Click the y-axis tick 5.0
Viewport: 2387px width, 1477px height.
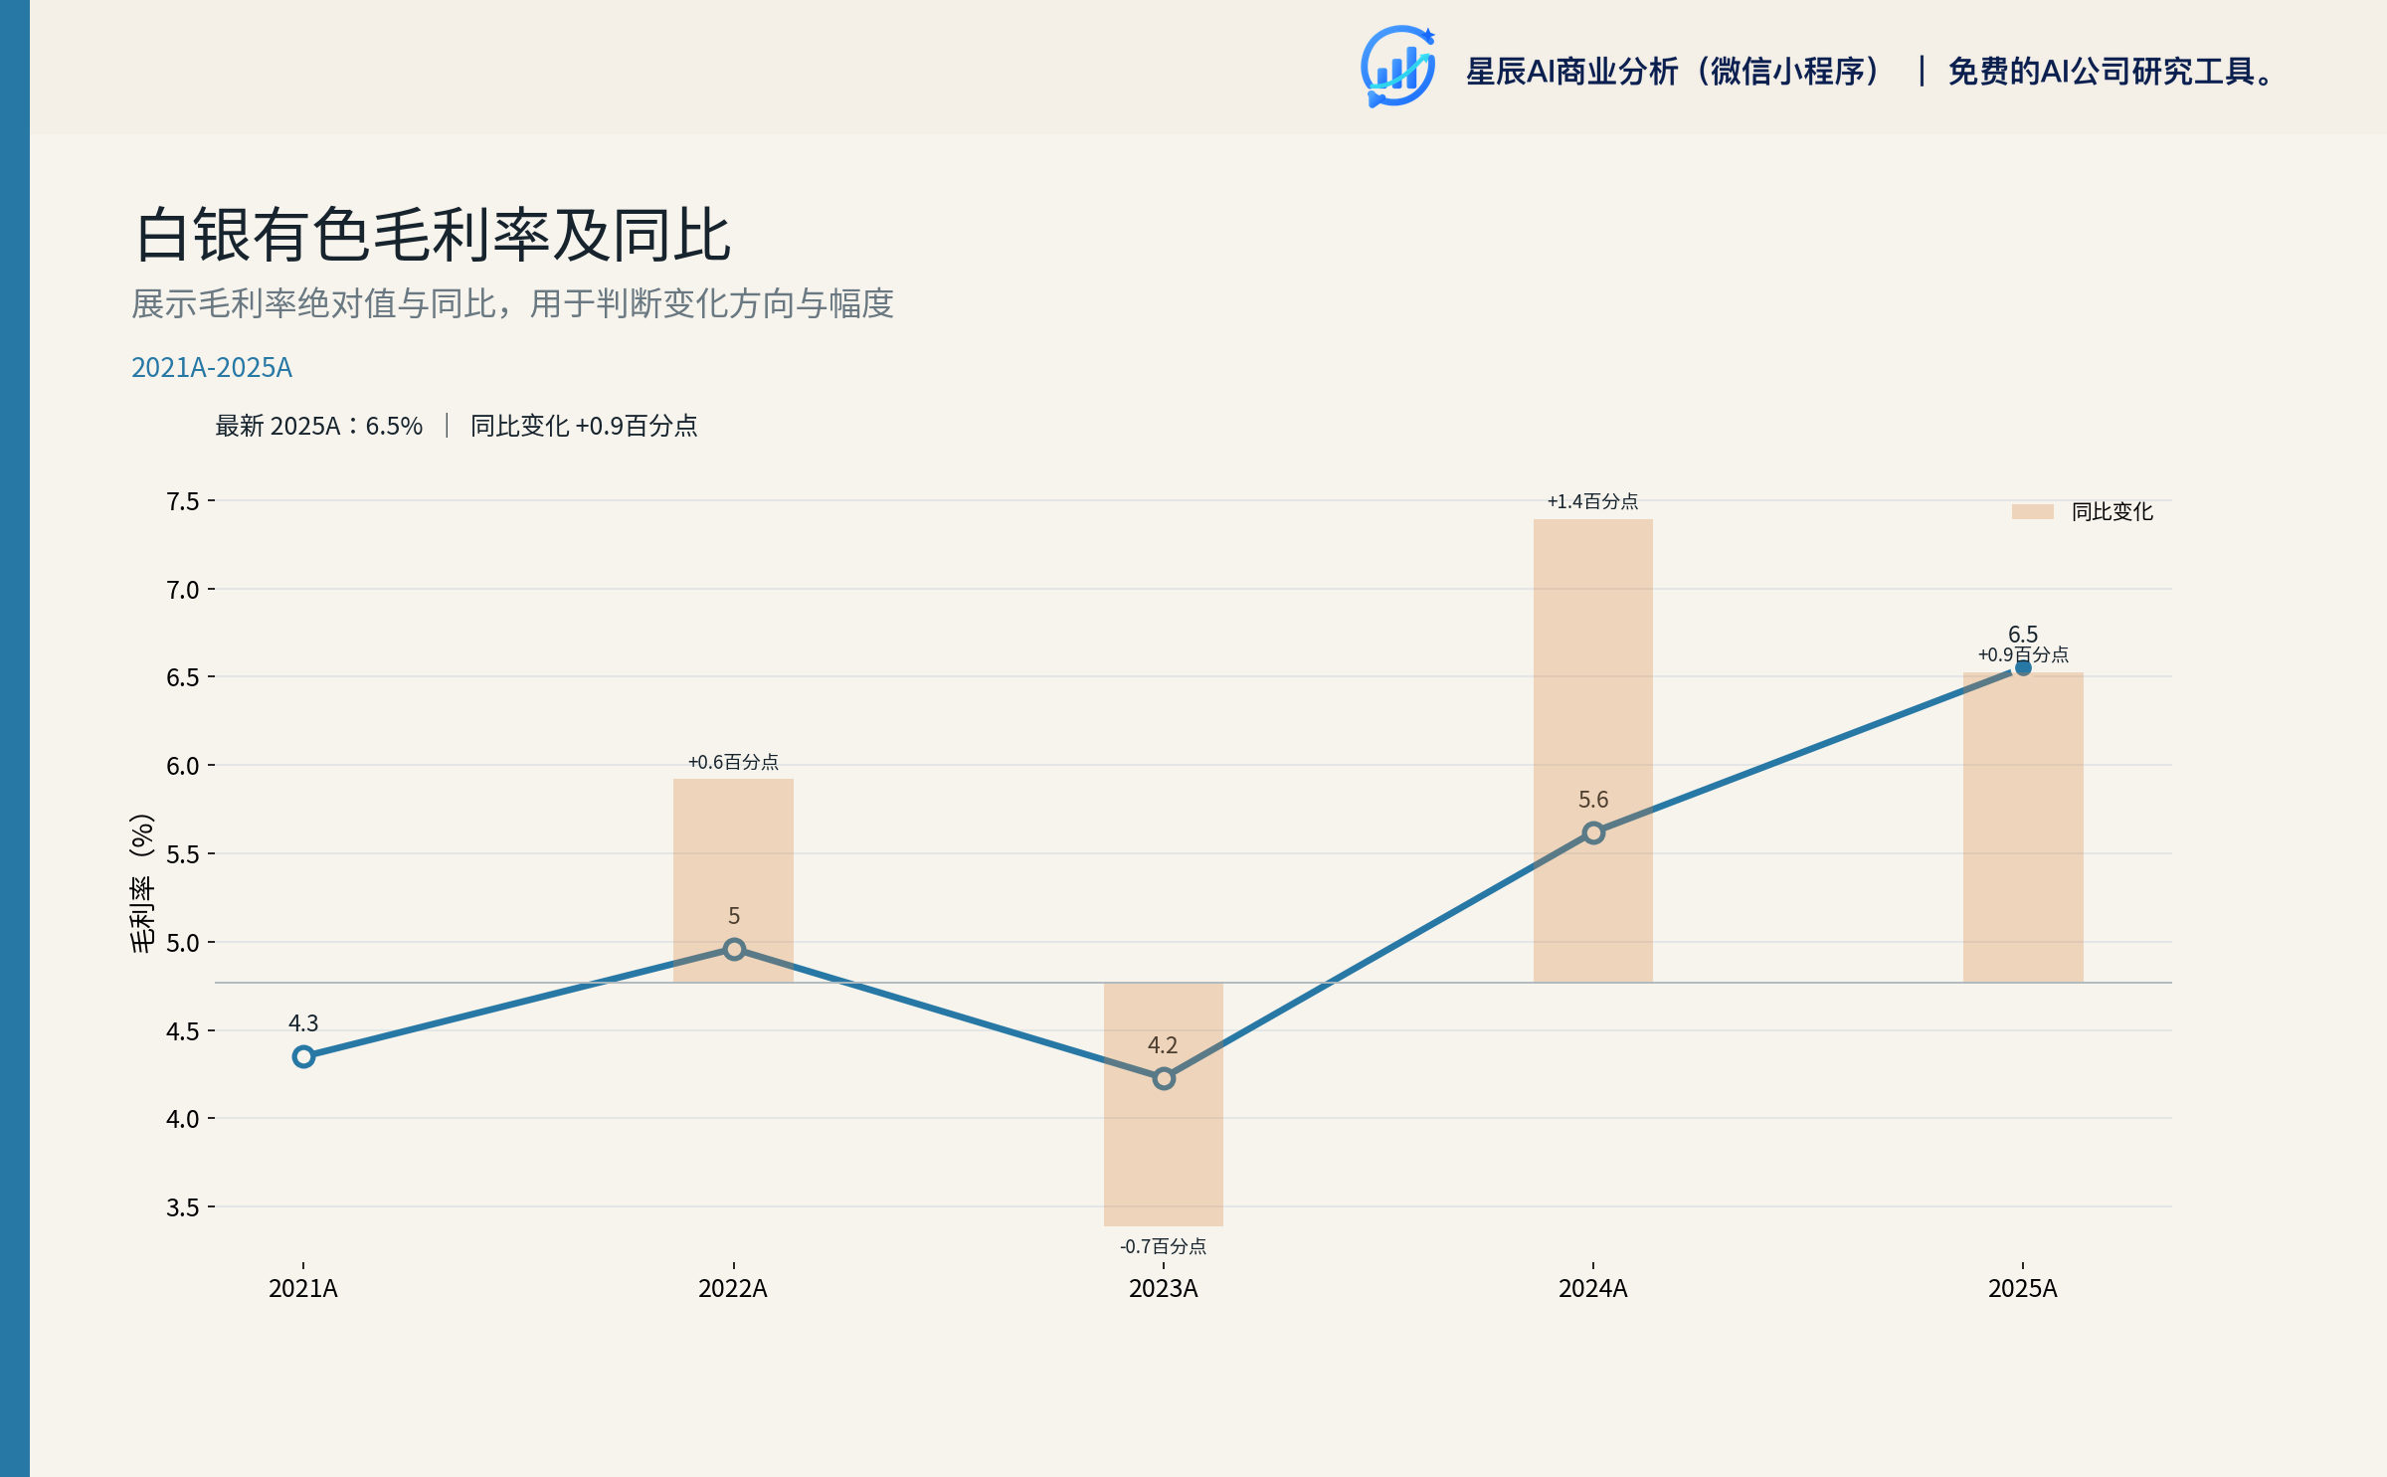(183, 943)
